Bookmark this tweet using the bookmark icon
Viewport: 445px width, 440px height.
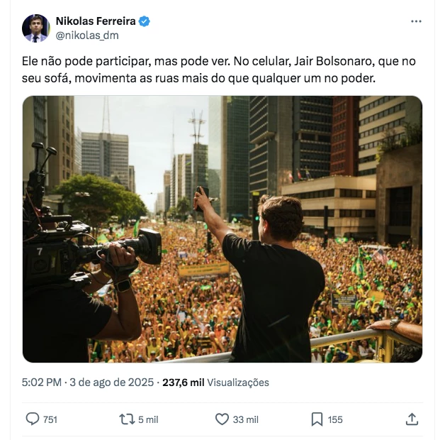[317, 419]
